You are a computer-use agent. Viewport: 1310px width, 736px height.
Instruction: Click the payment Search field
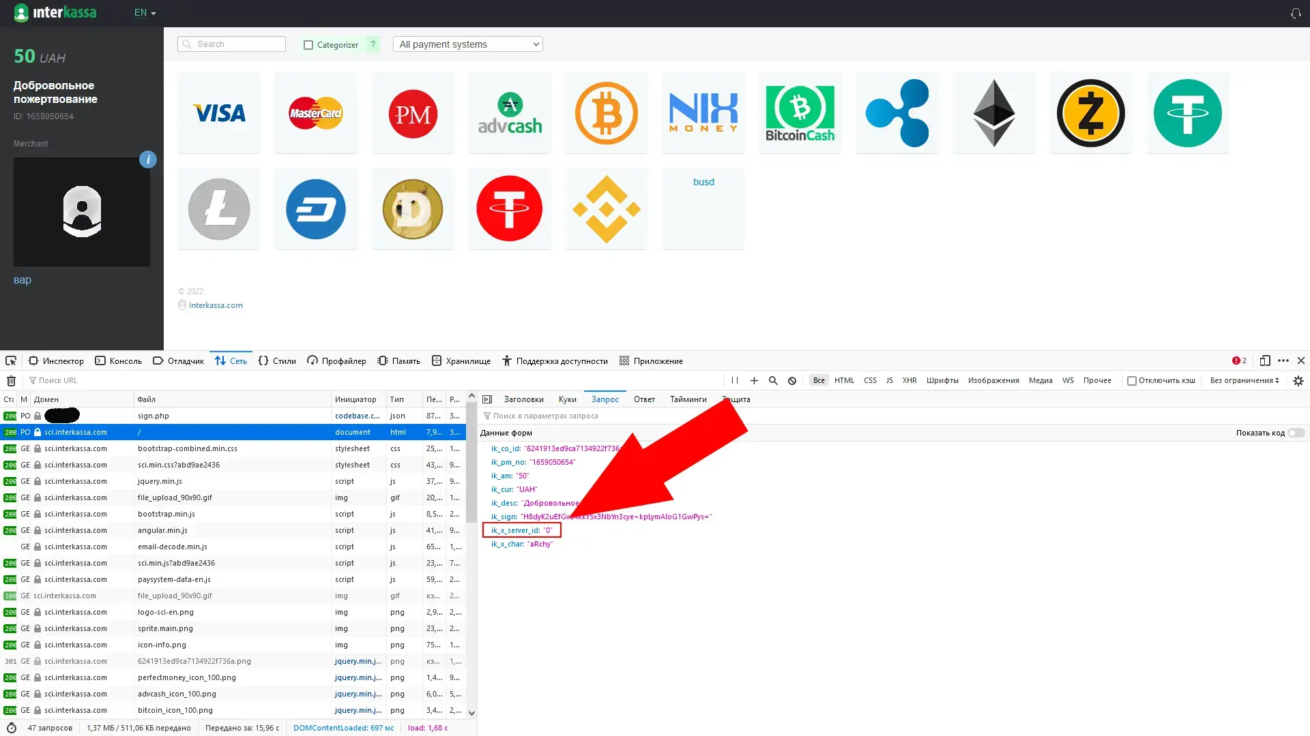[231, 44]
